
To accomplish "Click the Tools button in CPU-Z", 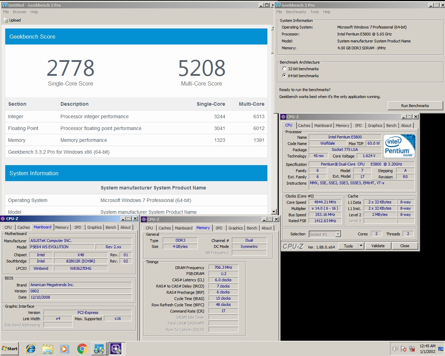I will (348, 246).
